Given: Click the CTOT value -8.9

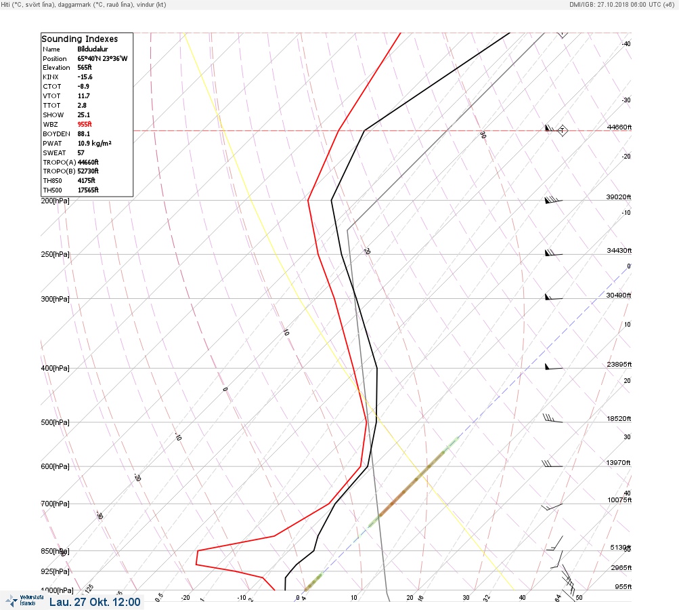Looking at the screenshot, I should (83, 86).
